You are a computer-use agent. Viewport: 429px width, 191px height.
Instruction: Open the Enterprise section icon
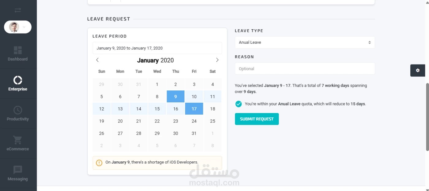pos(18,80)
